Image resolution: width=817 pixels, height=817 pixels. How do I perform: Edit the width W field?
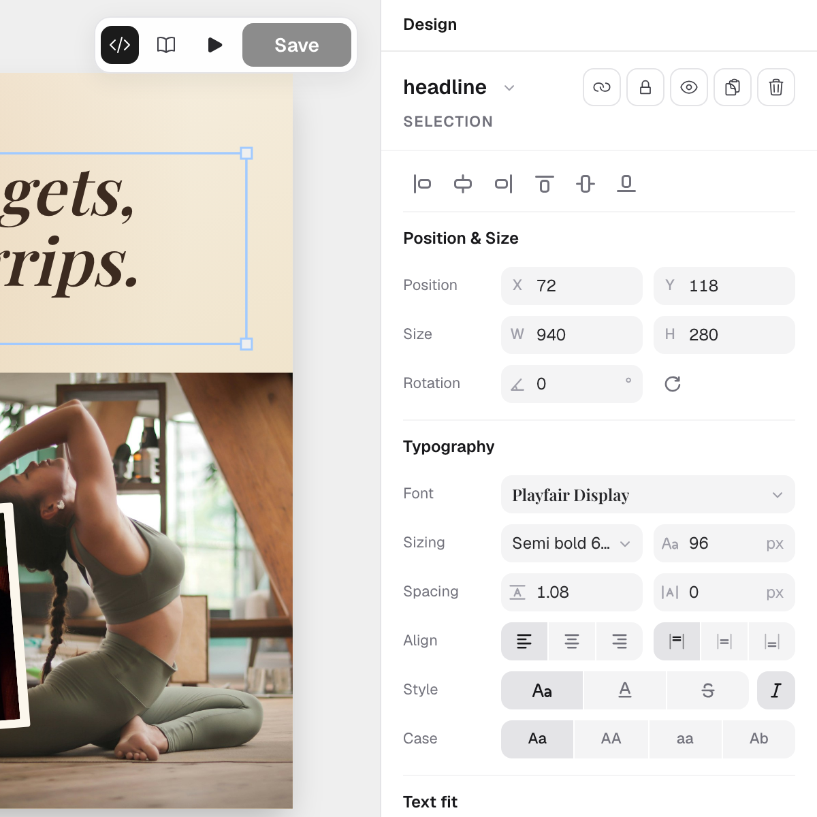tap(572, 335)
